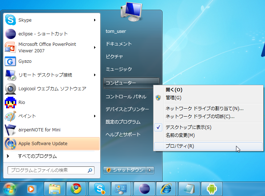265x196 pixels.
Task: Click Chrome icon in the taskbar
Action: (76, 189)
